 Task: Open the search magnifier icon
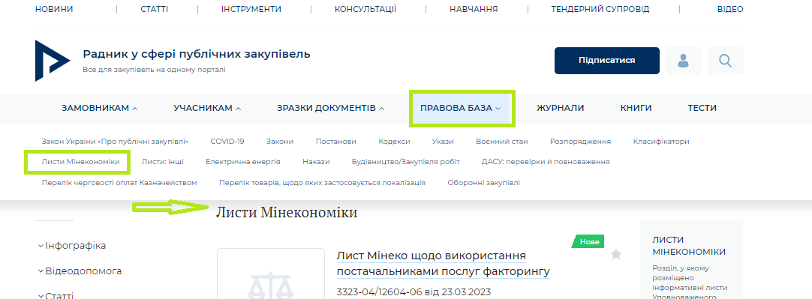[726, 61]
